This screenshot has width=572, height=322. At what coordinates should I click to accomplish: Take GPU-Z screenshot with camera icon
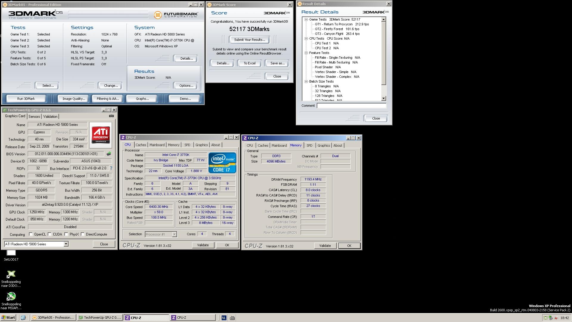point(111,116)
